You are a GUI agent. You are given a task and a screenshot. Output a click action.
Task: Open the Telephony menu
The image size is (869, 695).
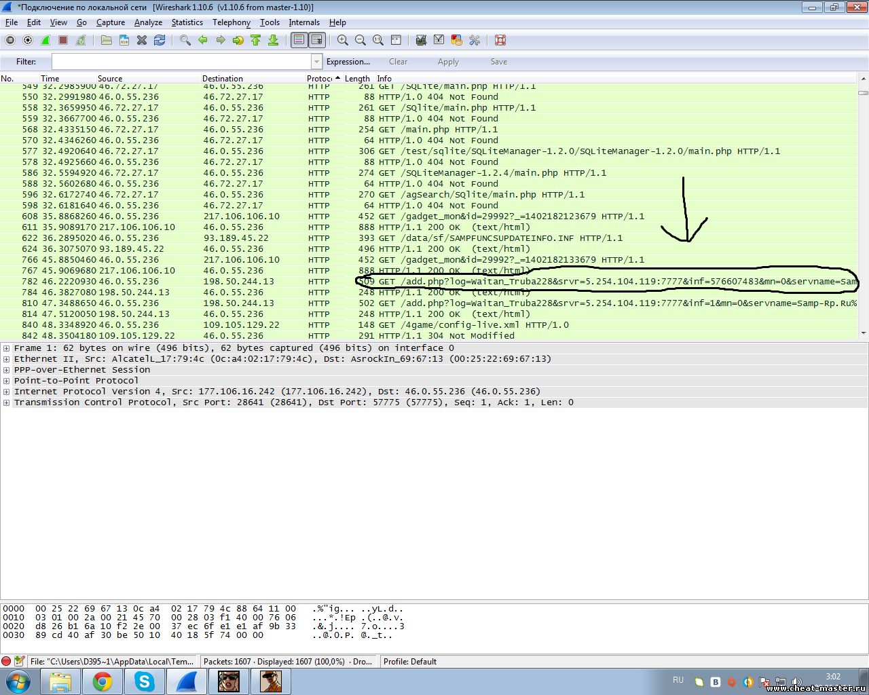pyautogui.click(x=231, y=22)
